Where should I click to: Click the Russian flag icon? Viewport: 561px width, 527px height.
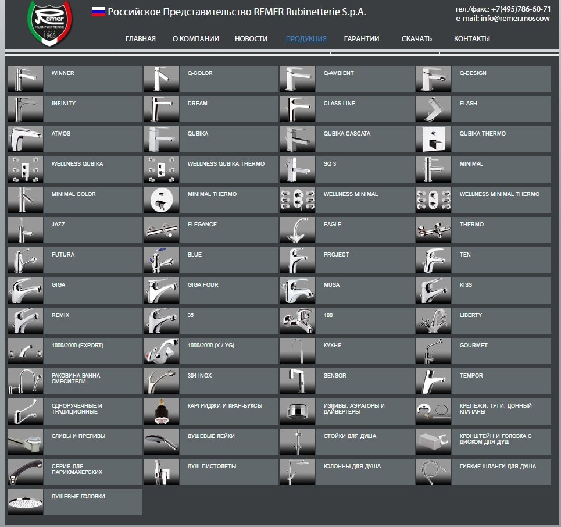[98, 12]
